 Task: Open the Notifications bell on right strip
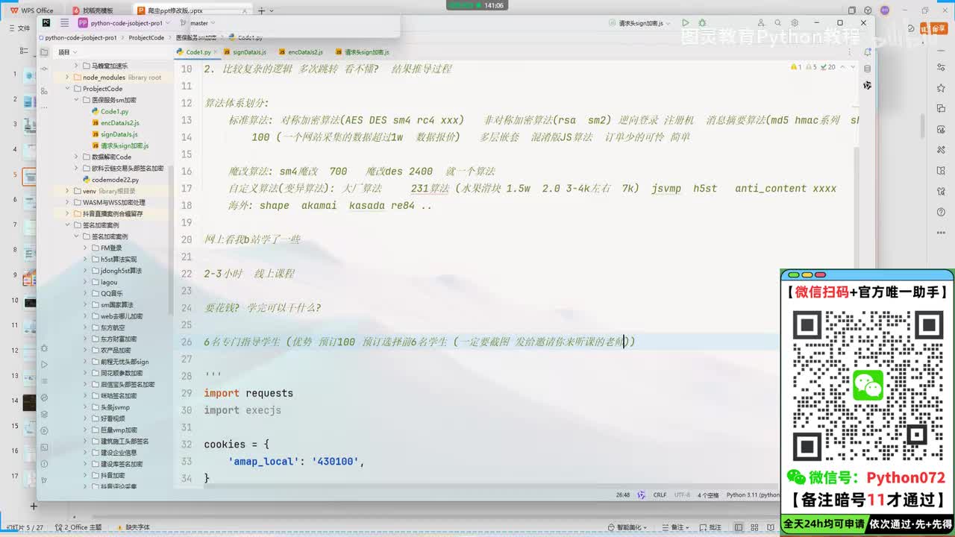pyautogui.click(x=867, y=52)
